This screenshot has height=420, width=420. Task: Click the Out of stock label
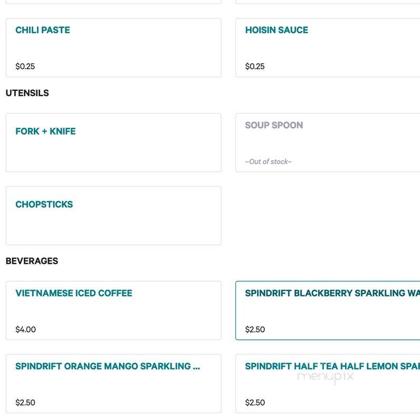click(268, 161)
